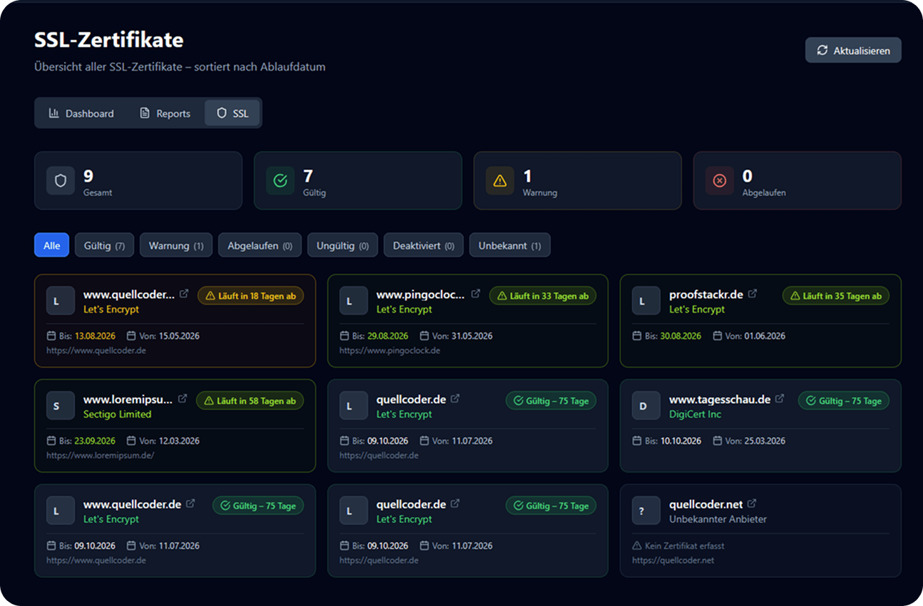The image size is (923, 606).
Task: Switch to the Dashboard tab
Action: [81, 113]
